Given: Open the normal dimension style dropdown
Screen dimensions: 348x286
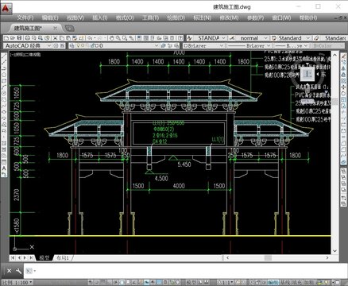Looking at the screenshot, I should (266, 38).
